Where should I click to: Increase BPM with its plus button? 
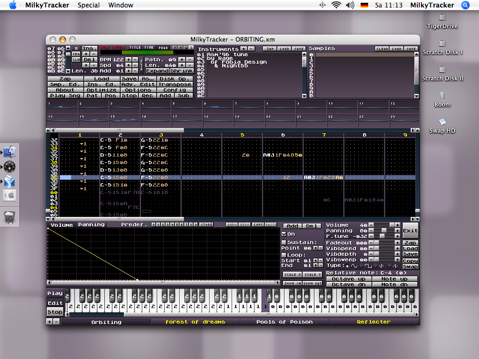pos(129,59)
